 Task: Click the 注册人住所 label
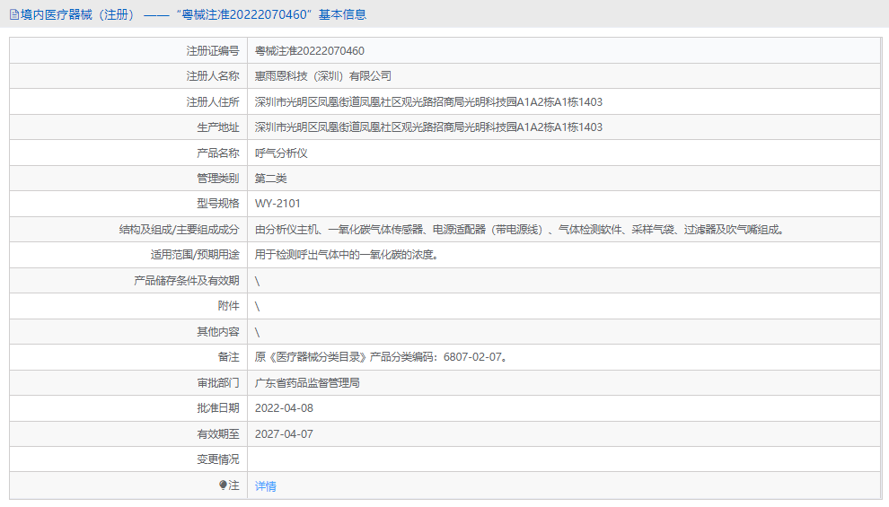(213, 102)
